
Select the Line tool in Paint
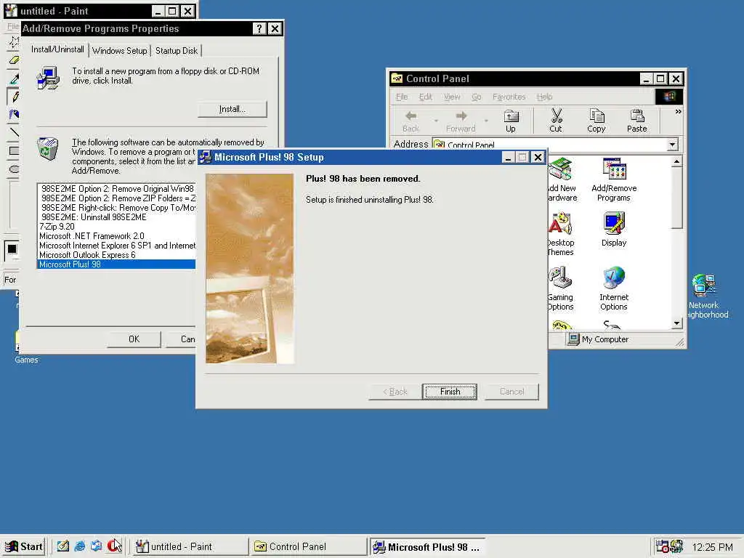[13, 132]
